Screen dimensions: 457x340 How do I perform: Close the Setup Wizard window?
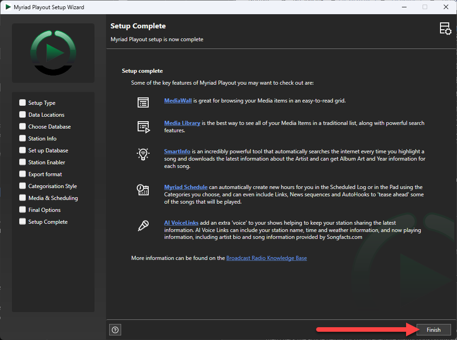(x=446, y=7)
